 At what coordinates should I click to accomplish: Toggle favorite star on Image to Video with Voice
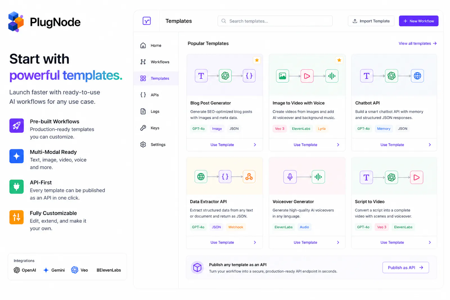[339, 60]
